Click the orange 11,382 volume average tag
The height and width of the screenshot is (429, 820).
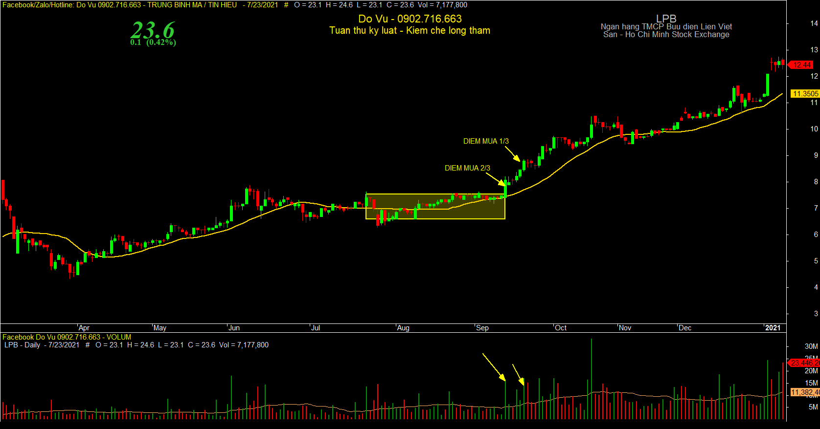coord(805,392)
